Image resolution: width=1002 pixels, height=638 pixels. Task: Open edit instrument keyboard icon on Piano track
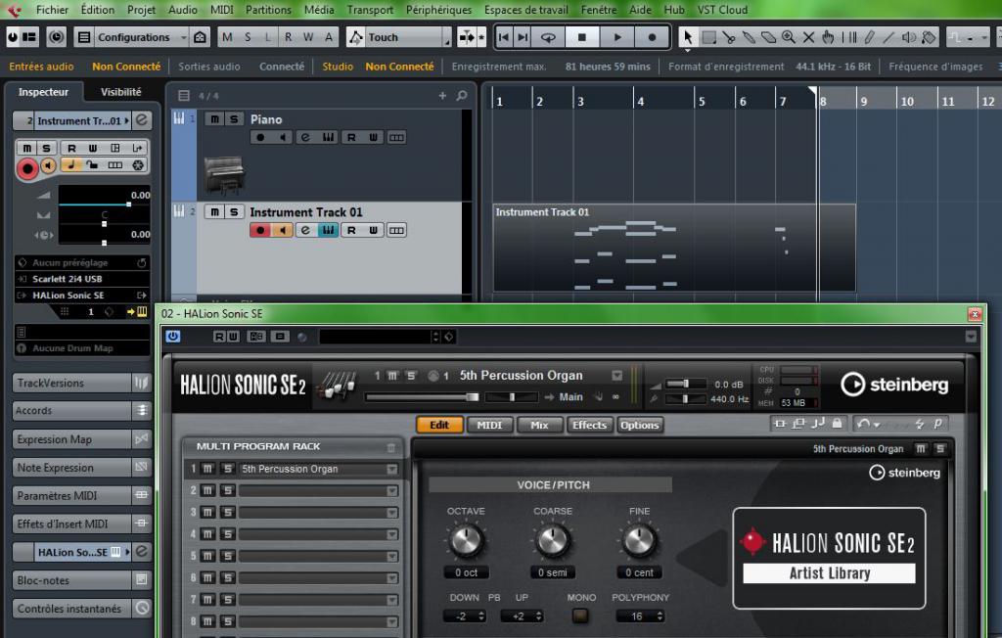coord(328,137)
